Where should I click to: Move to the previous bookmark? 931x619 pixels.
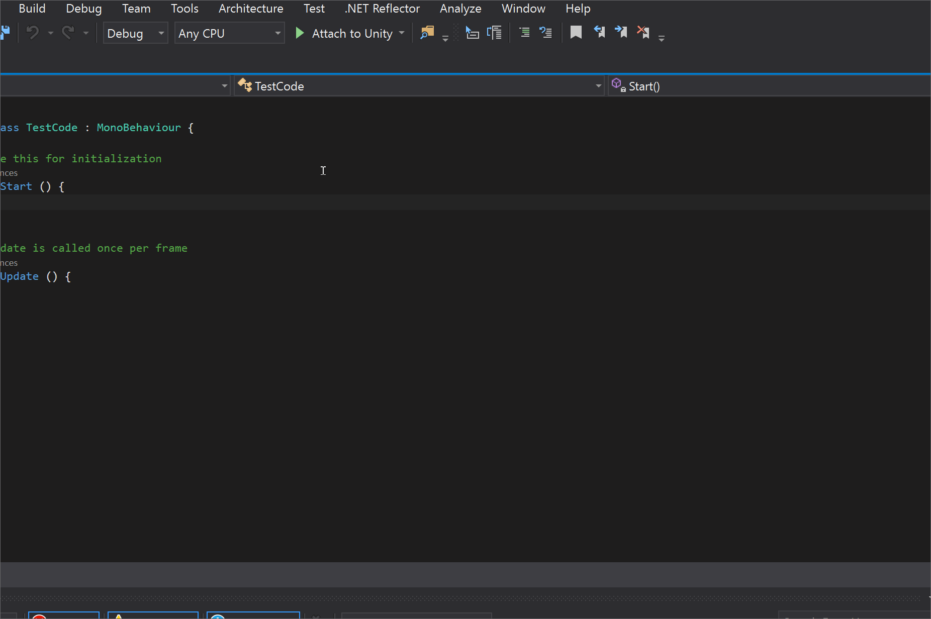click(599, 32)
